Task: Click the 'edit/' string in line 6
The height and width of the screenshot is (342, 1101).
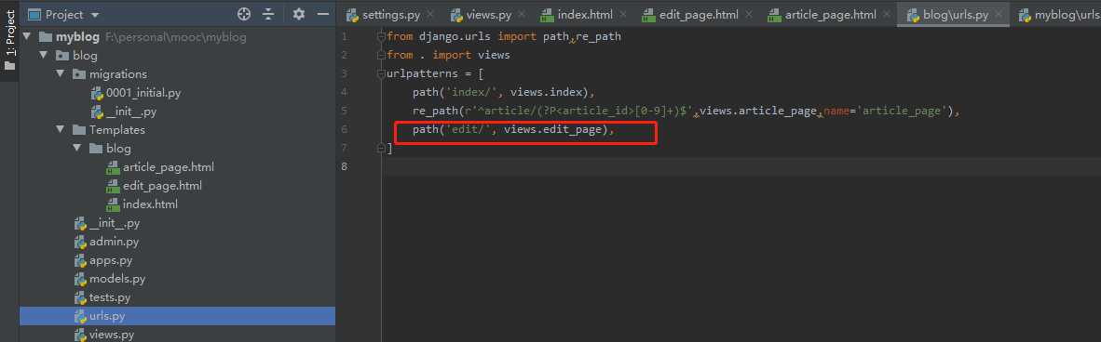Action: (468, 129)
